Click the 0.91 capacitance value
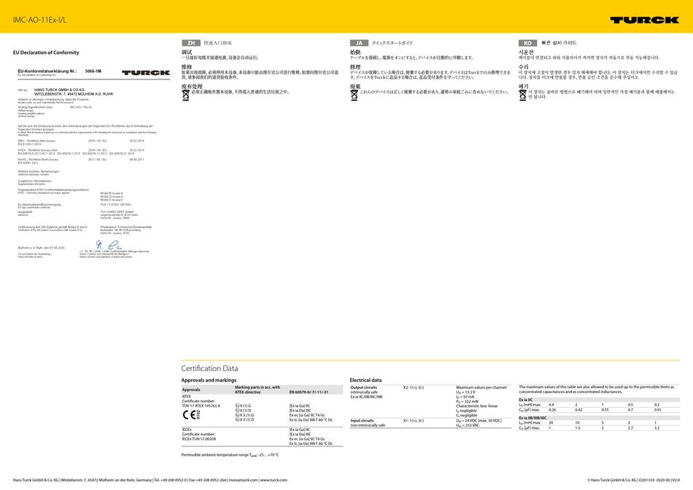693x490 pixels. (x=658, y=410)
